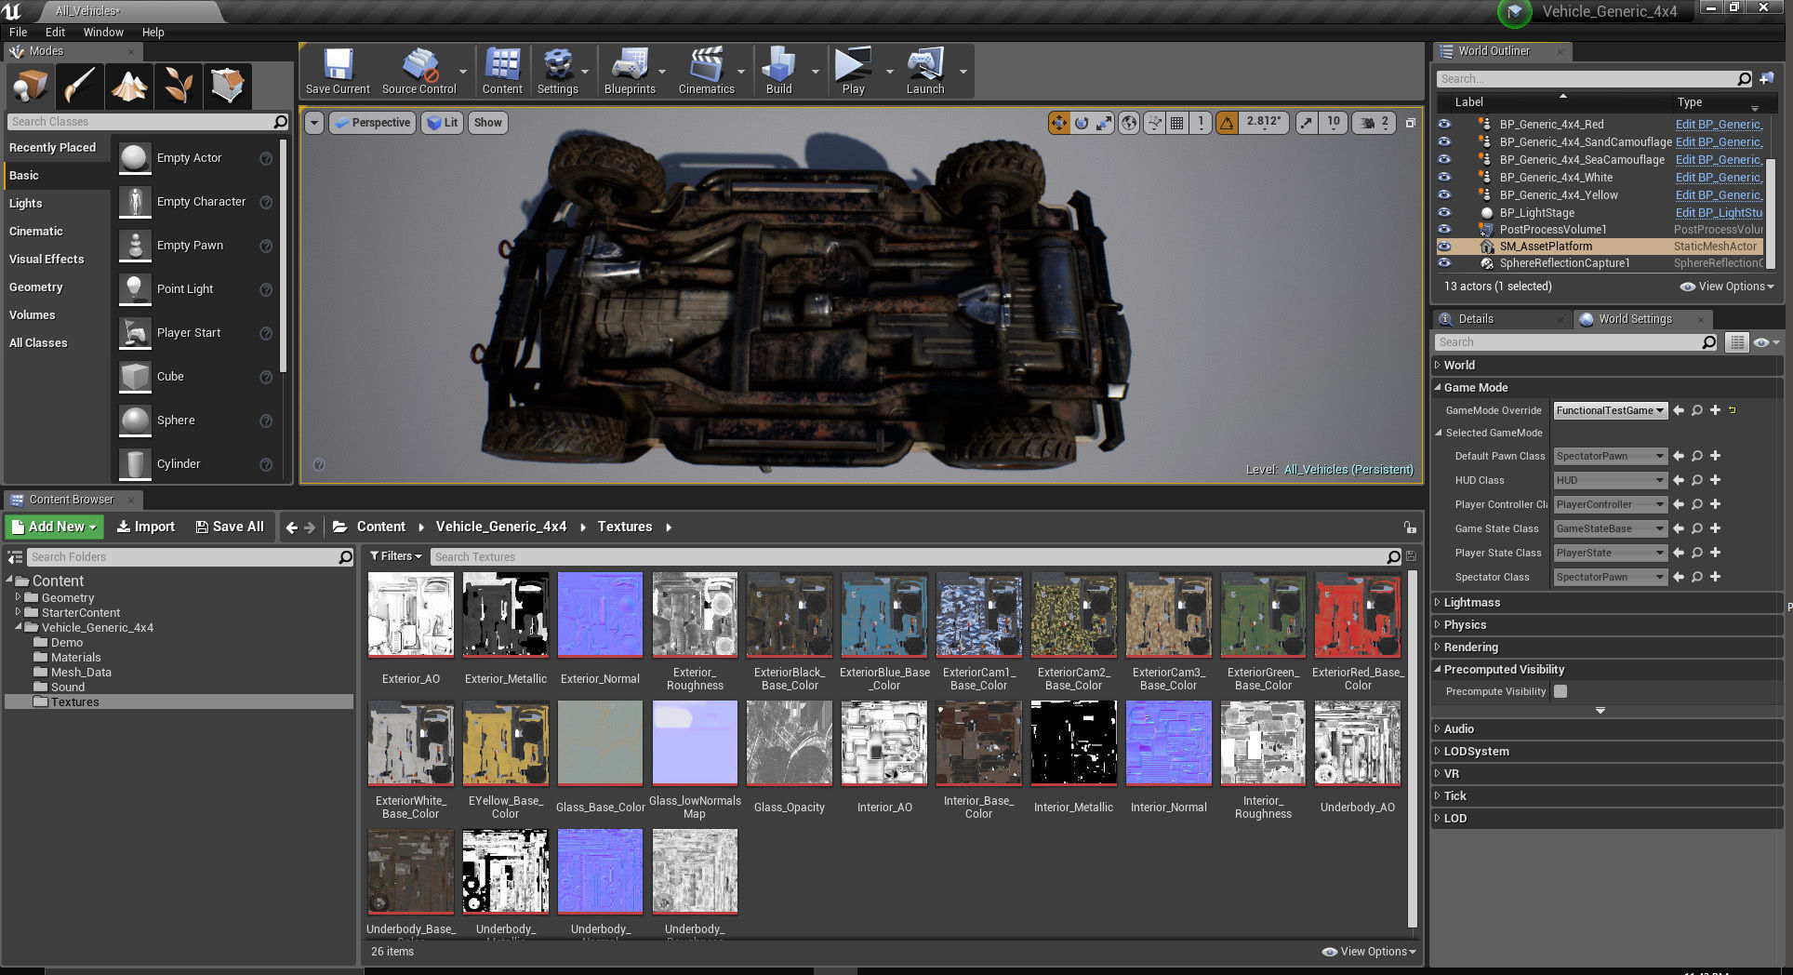Open Blueprints toolbar icon

pos(630,72)
